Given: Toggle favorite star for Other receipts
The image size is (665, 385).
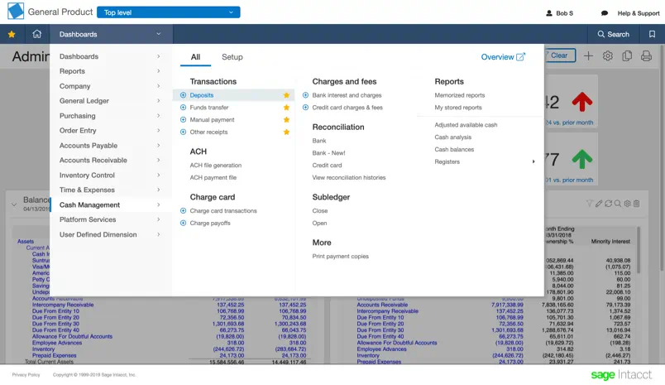Looking at the screenshot, I should tap(286, 132).
